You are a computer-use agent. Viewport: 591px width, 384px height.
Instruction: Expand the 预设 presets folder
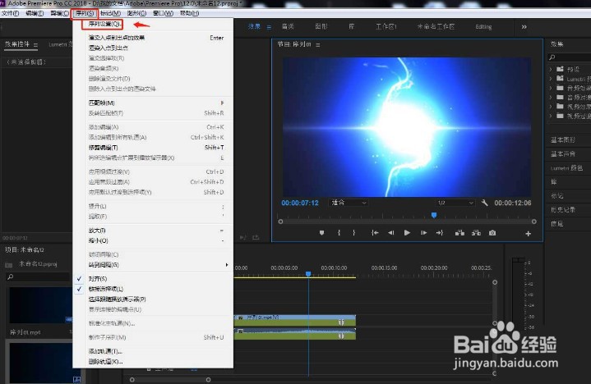coord(551,69)
